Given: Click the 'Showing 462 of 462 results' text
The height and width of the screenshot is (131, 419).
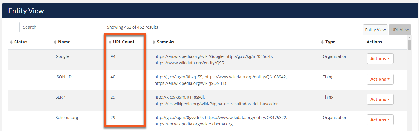Looking at the screenshot, I should coord(132,27).
